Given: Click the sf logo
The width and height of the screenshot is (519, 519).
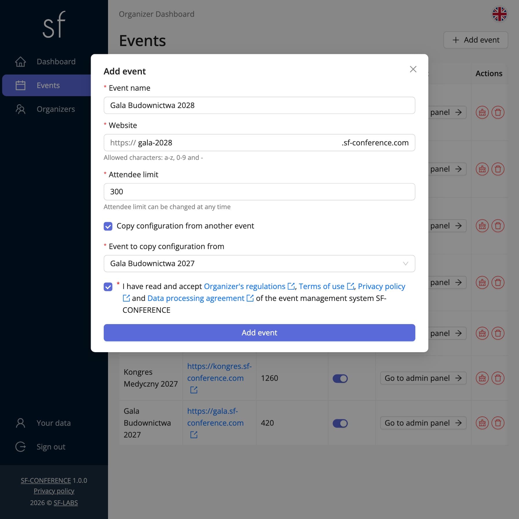Looking at the screenshot, I should click(x=54, y=25).
